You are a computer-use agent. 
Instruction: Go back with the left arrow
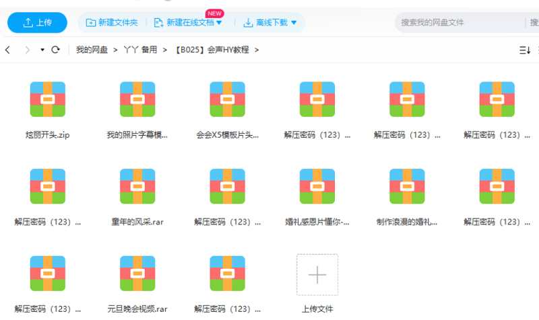[x=7, y=50]
